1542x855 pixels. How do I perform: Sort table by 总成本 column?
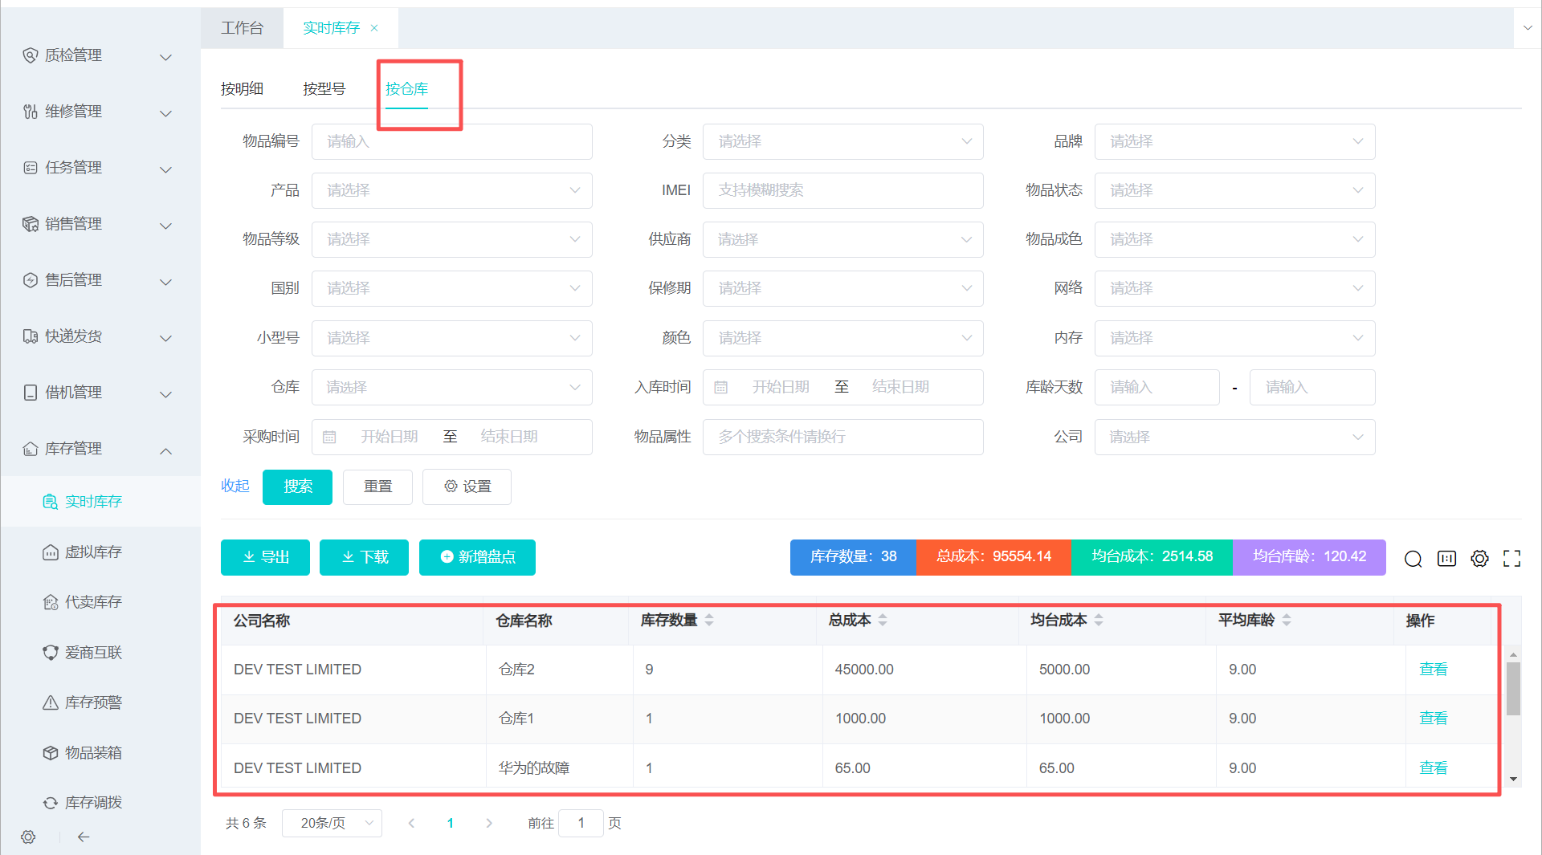[x=882, y=621]
